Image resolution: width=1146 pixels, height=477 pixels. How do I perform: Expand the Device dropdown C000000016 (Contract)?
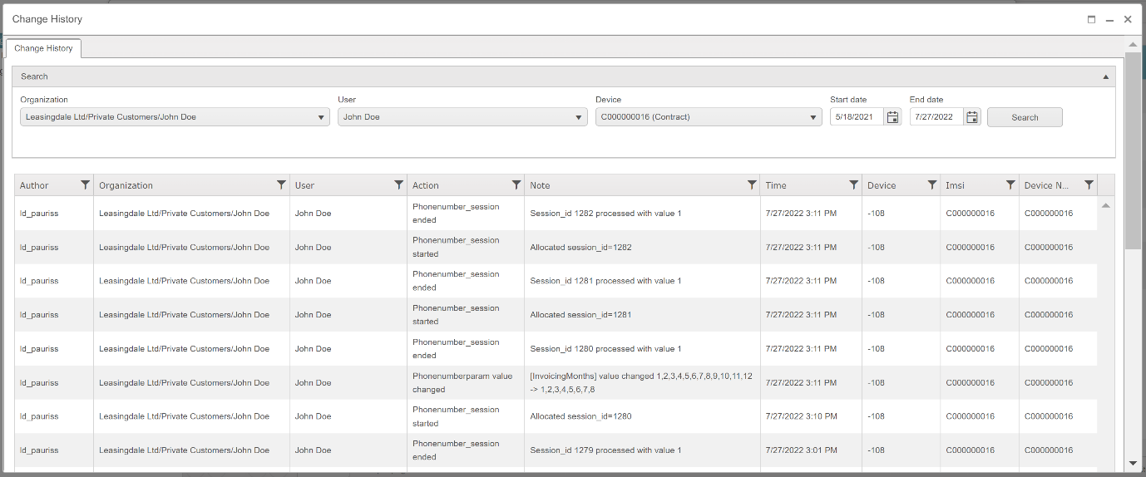click(x=814, y=118)
